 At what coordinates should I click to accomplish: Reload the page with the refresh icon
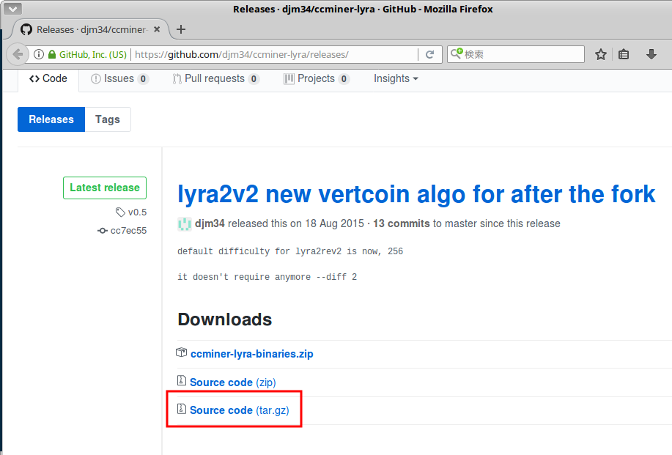[x=429, y=54]
